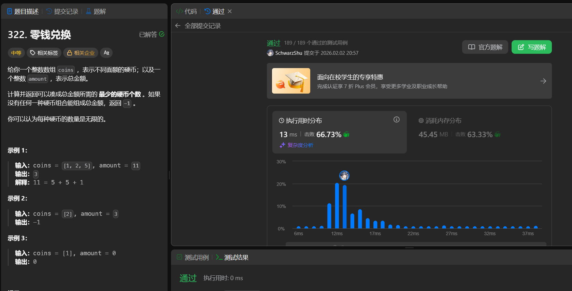572x291 pixels.
Task: Click the info icon in 执行用时分布 card
Action: [x=396, y=119]
